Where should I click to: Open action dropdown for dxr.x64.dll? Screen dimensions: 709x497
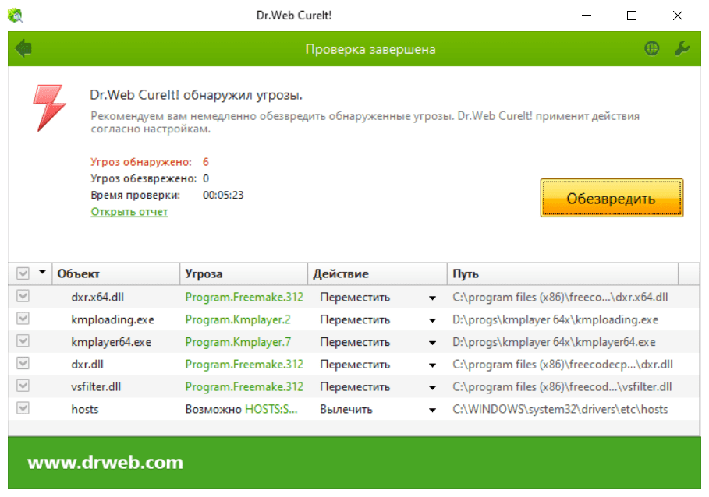click(x=432, y=297)
